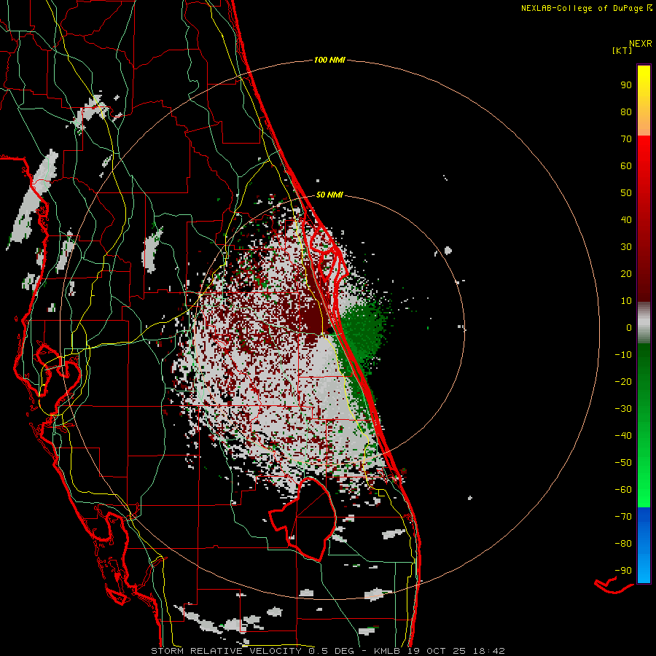Click the 100 NMI range ring label
Screen dimensions: 656x656
329,60
